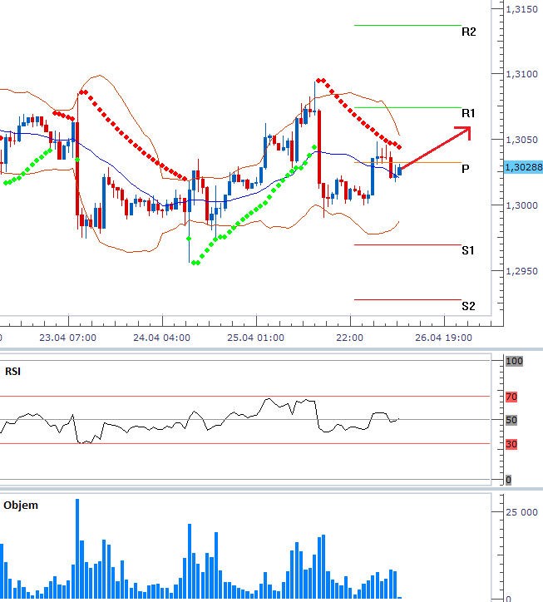Click the RSI 100 scale label
Screen dimensions: 543x602
click(x=514, y=361)
